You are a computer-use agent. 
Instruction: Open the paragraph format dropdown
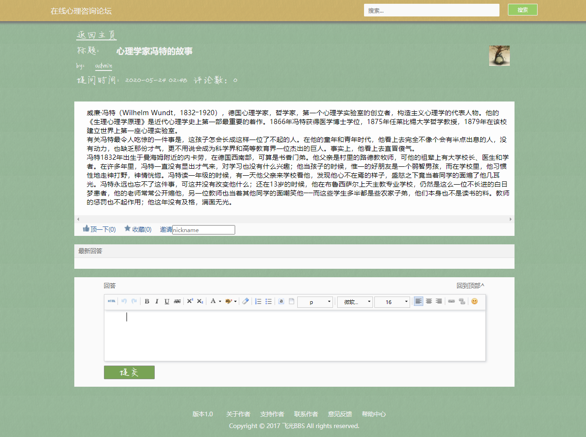[315, 302]
